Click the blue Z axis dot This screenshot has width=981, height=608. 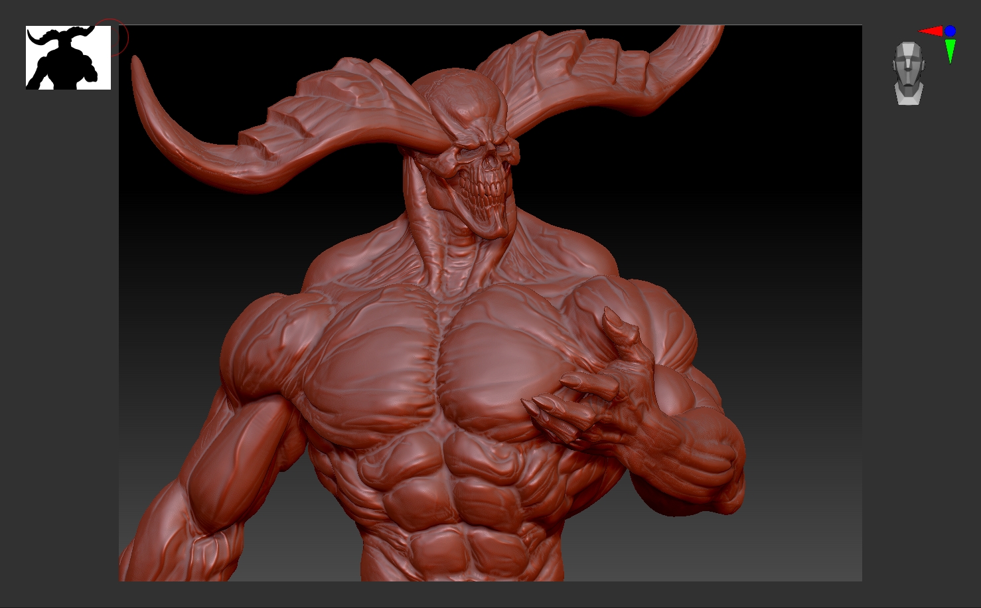point(950,31)
